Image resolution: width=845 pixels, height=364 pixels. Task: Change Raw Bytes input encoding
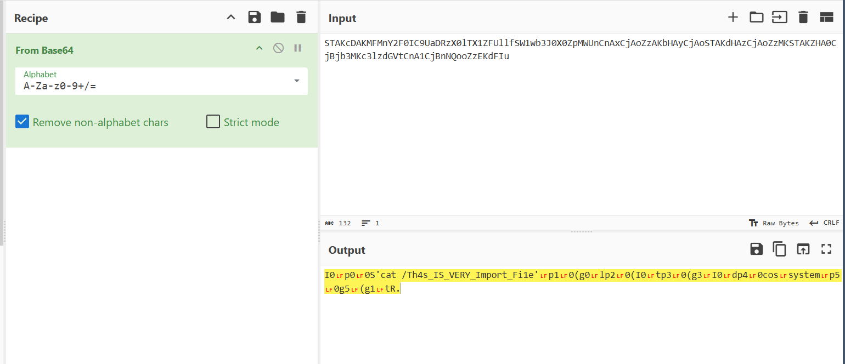pyautogui.click(x=774, y=223)
